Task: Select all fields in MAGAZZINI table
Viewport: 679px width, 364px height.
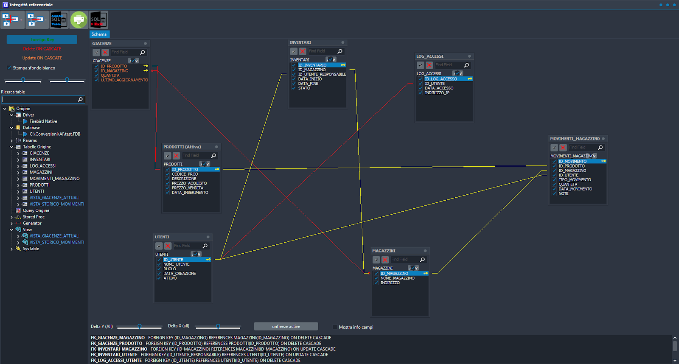Action: (376, 260)
